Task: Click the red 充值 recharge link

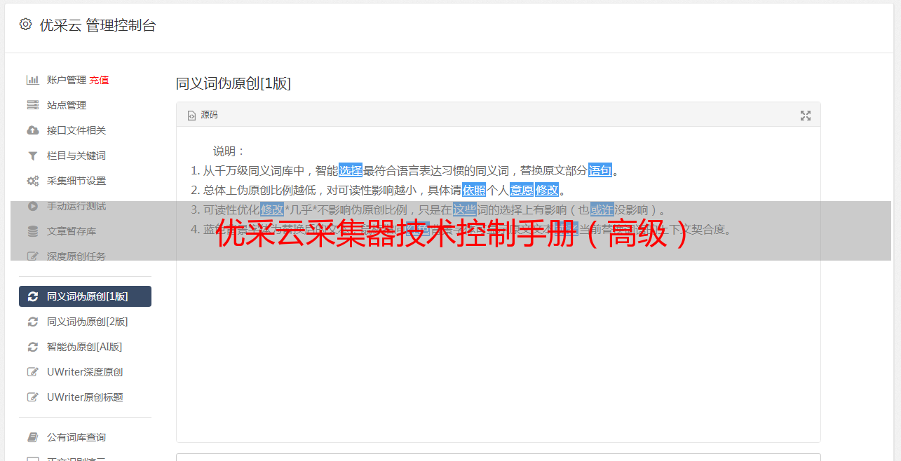Action: (99, 80)
